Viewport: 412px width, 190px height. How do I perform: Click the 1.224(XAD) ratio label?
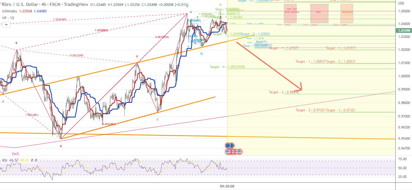(x=60, y=19)
